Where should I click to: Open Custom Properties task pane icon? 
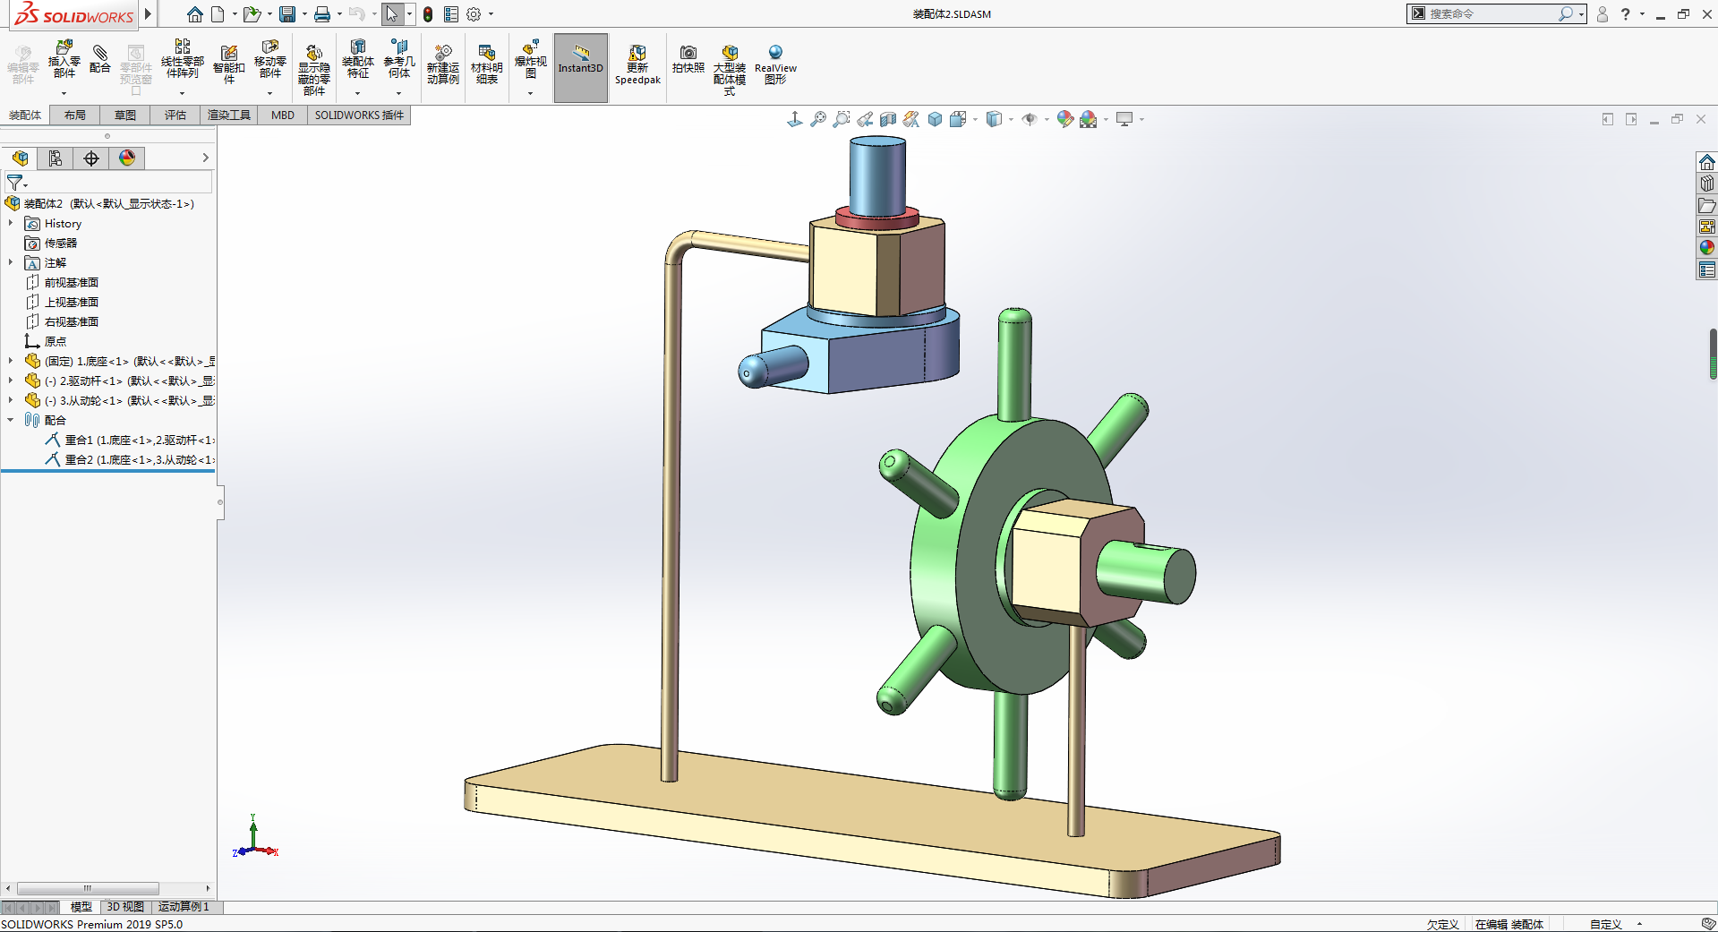[1707, 269]
